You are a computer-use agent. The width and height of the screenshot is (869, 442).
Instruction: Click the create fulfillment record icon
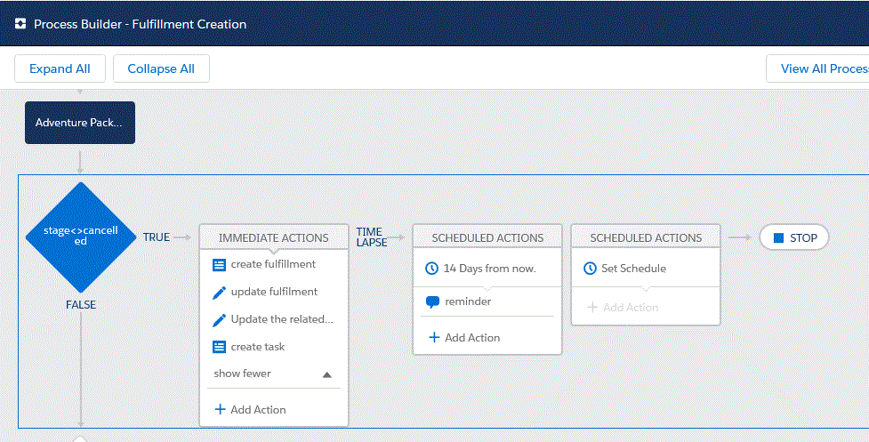220,264
